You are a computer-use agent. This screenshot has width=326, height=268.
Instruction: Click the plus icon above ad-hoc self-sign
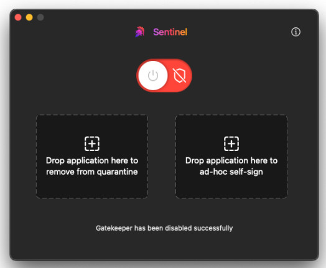click(x=231, y=144)
